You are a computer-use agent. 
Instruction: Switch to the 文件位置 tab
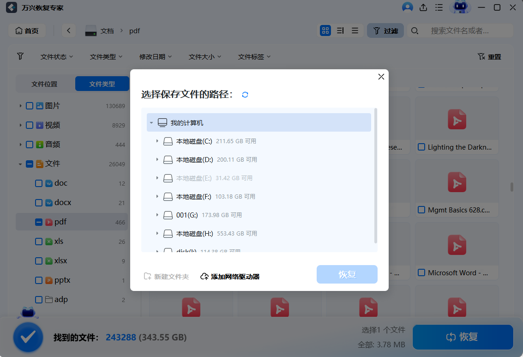[x=45, y=84]
